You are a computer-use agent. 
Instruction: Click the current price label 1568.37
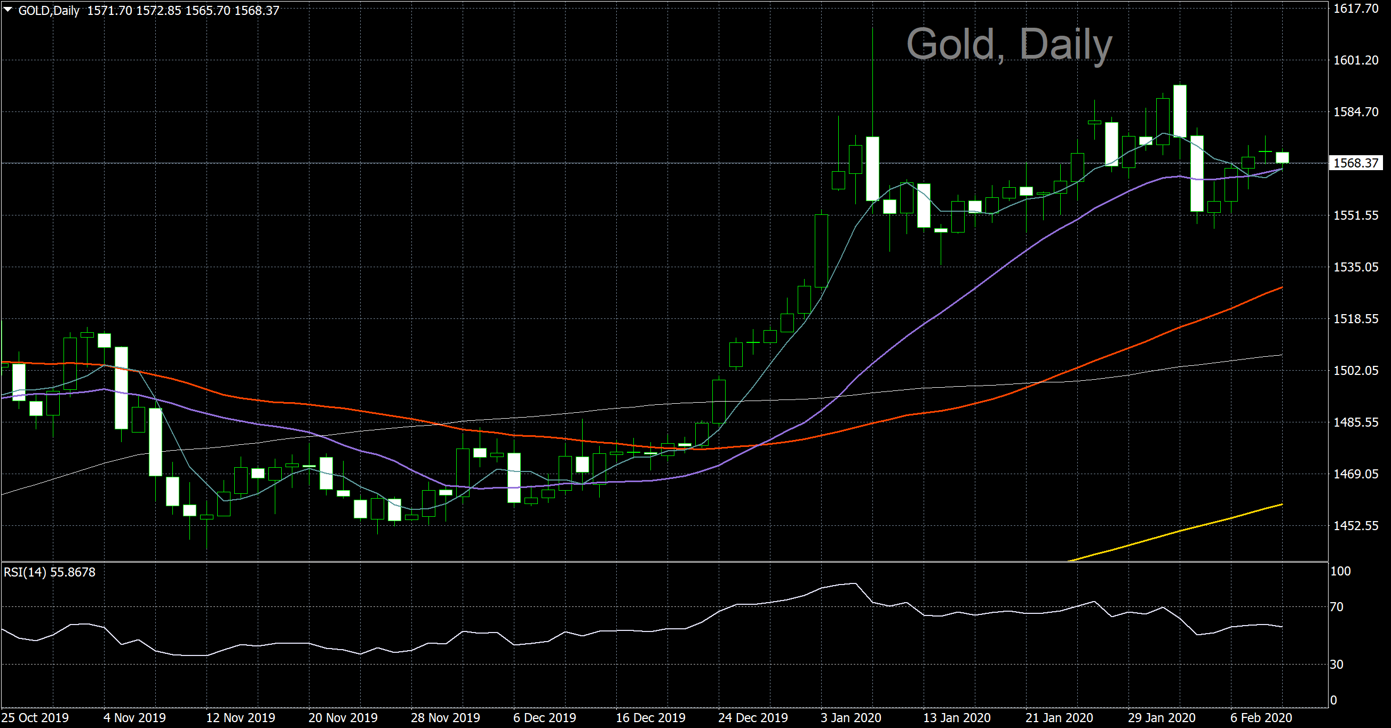point(1355,163)
